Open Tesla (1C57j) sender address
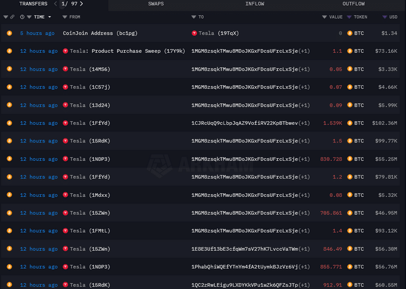Screen dimensions: 406x289 [x=90, y=87]
